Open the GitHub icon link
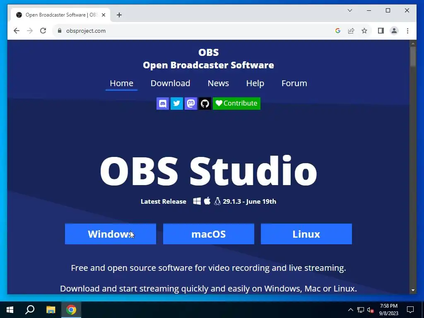The image size is (424, 318). click(x=205, y=103)
